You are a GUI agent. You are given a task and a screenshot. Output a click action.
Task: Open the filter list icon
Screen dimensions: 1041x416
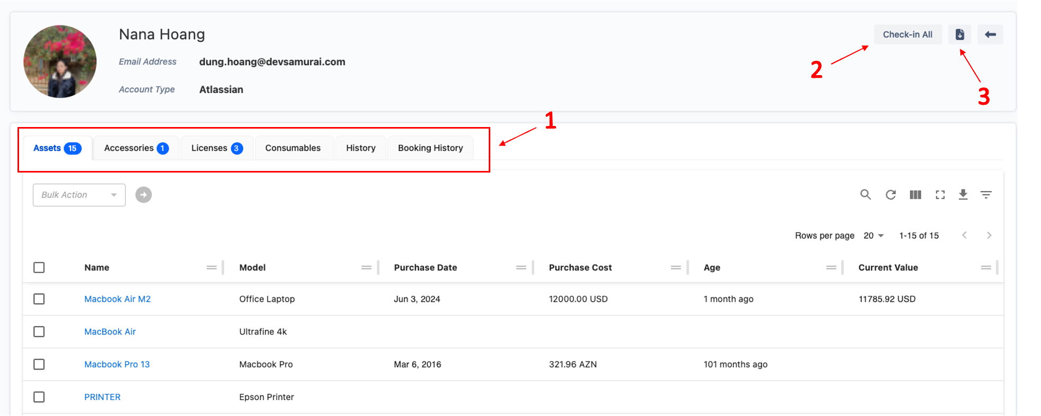pyautogui.click(x=986, y=195)
